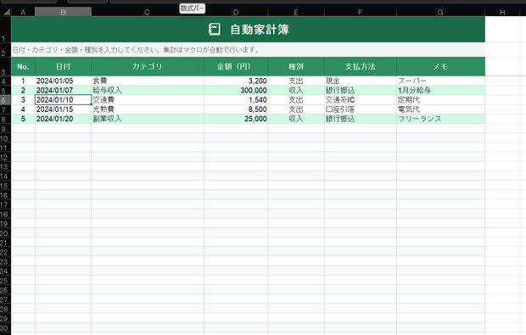Click the No. header cell
Viewport: 526px width, 335px height.
click(x=23, y=66)
